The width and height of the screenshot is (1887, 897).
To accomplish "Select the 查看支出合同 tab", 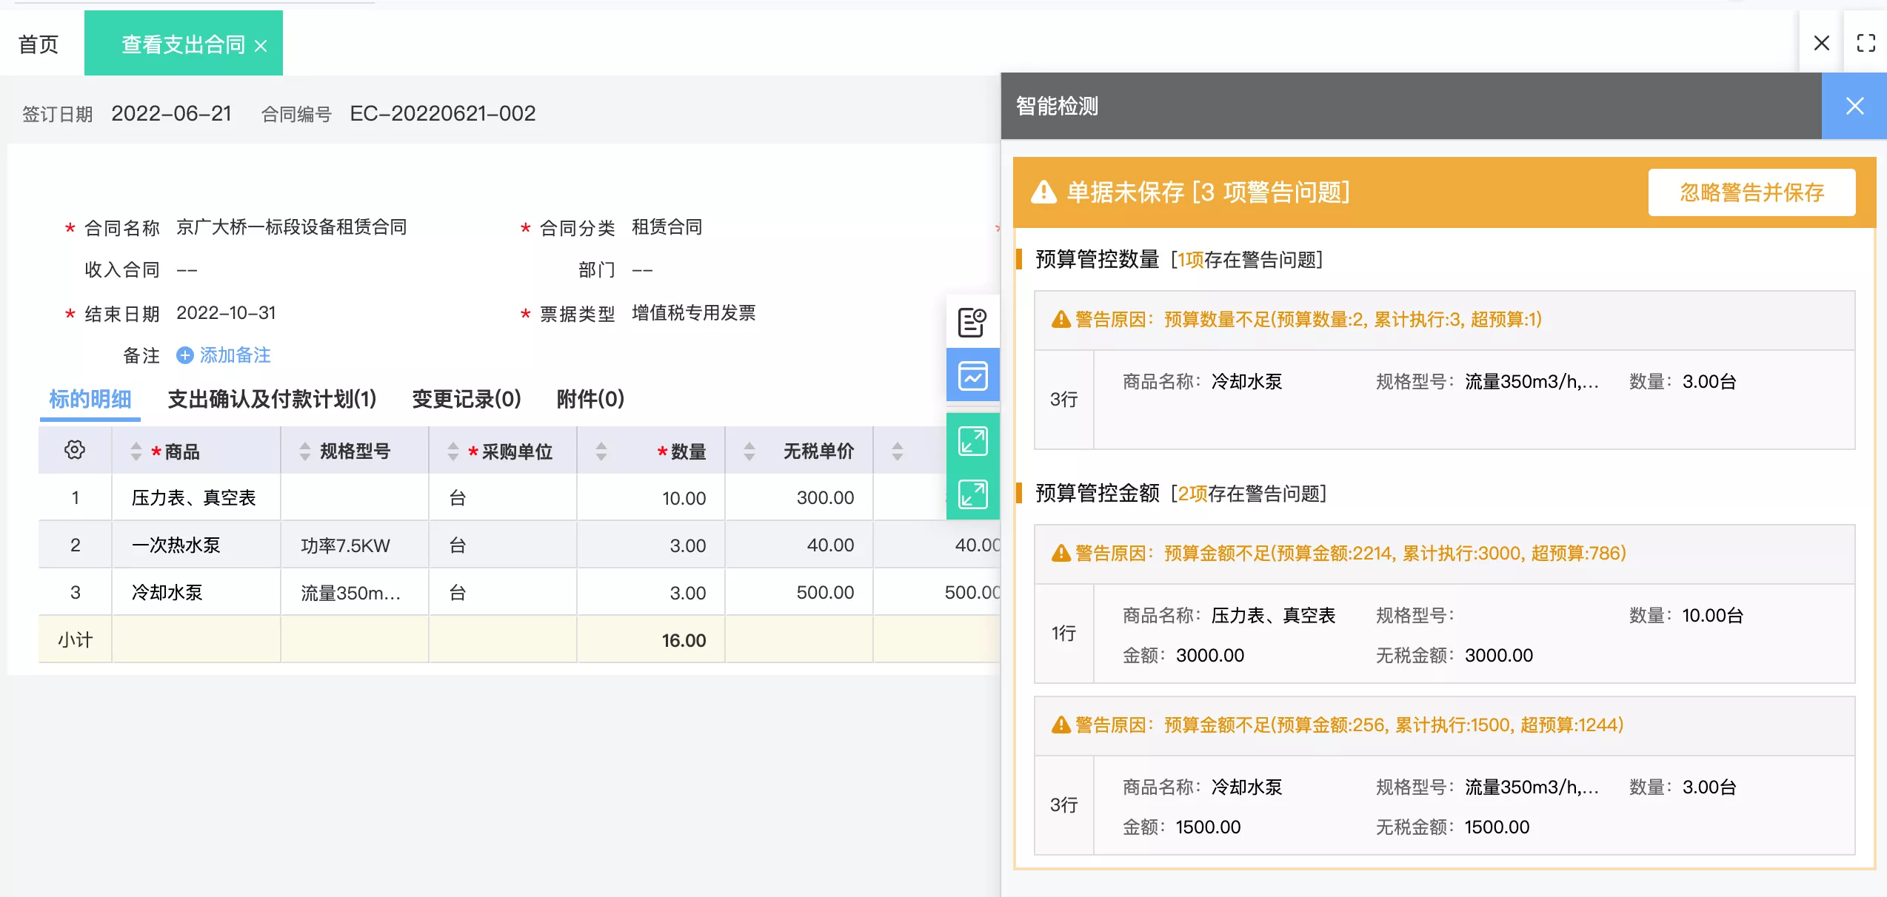I will [183, 44].
